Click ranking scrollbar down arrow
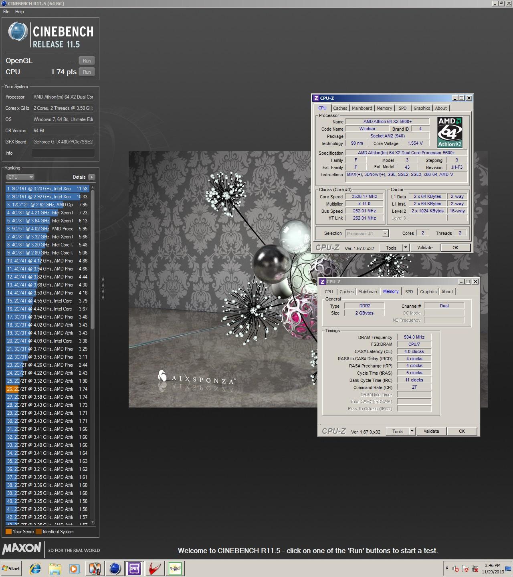 (93, 522)
